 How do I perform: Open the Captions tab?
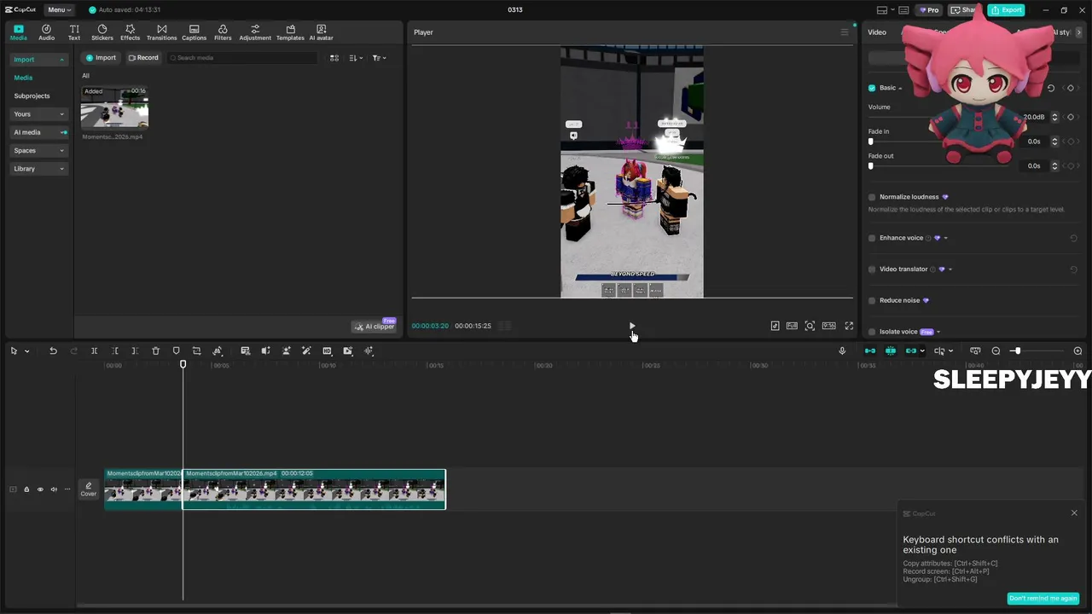[x=194, y=32]
